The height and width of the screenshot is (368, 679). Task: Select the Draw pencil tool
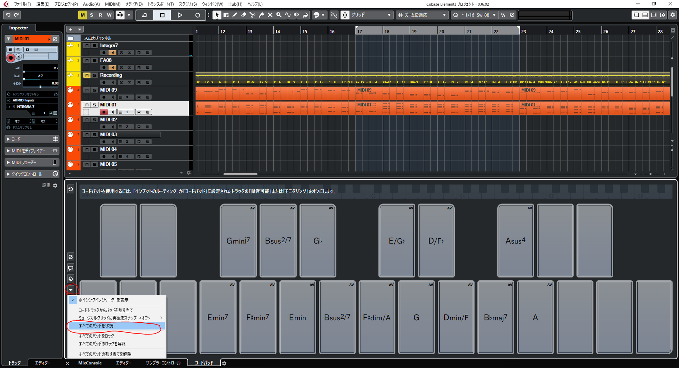[235, 15]
